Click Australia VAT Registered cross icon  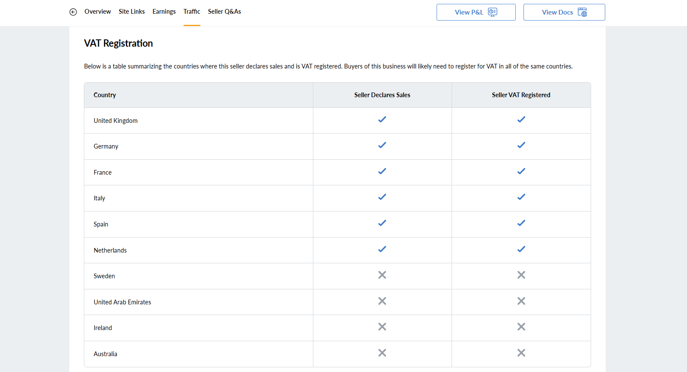click(521, 353)
